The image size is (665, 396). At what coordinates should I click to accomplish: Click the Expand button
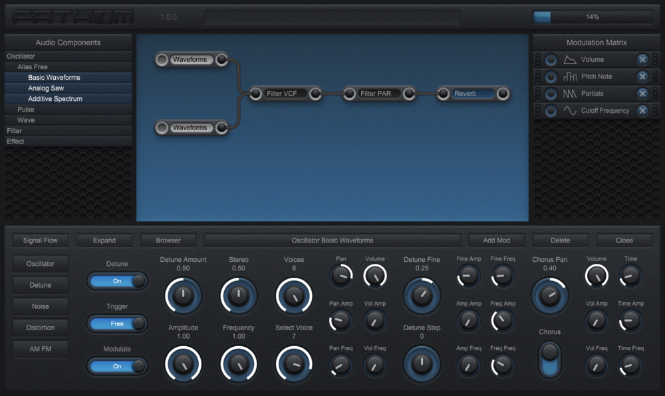(x=104, y=240)
